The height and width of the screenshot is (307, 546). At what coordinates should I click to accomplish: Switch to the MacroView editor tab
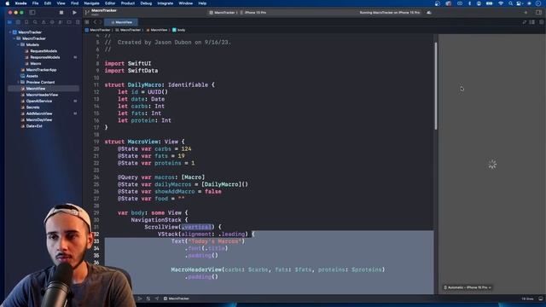121,22
